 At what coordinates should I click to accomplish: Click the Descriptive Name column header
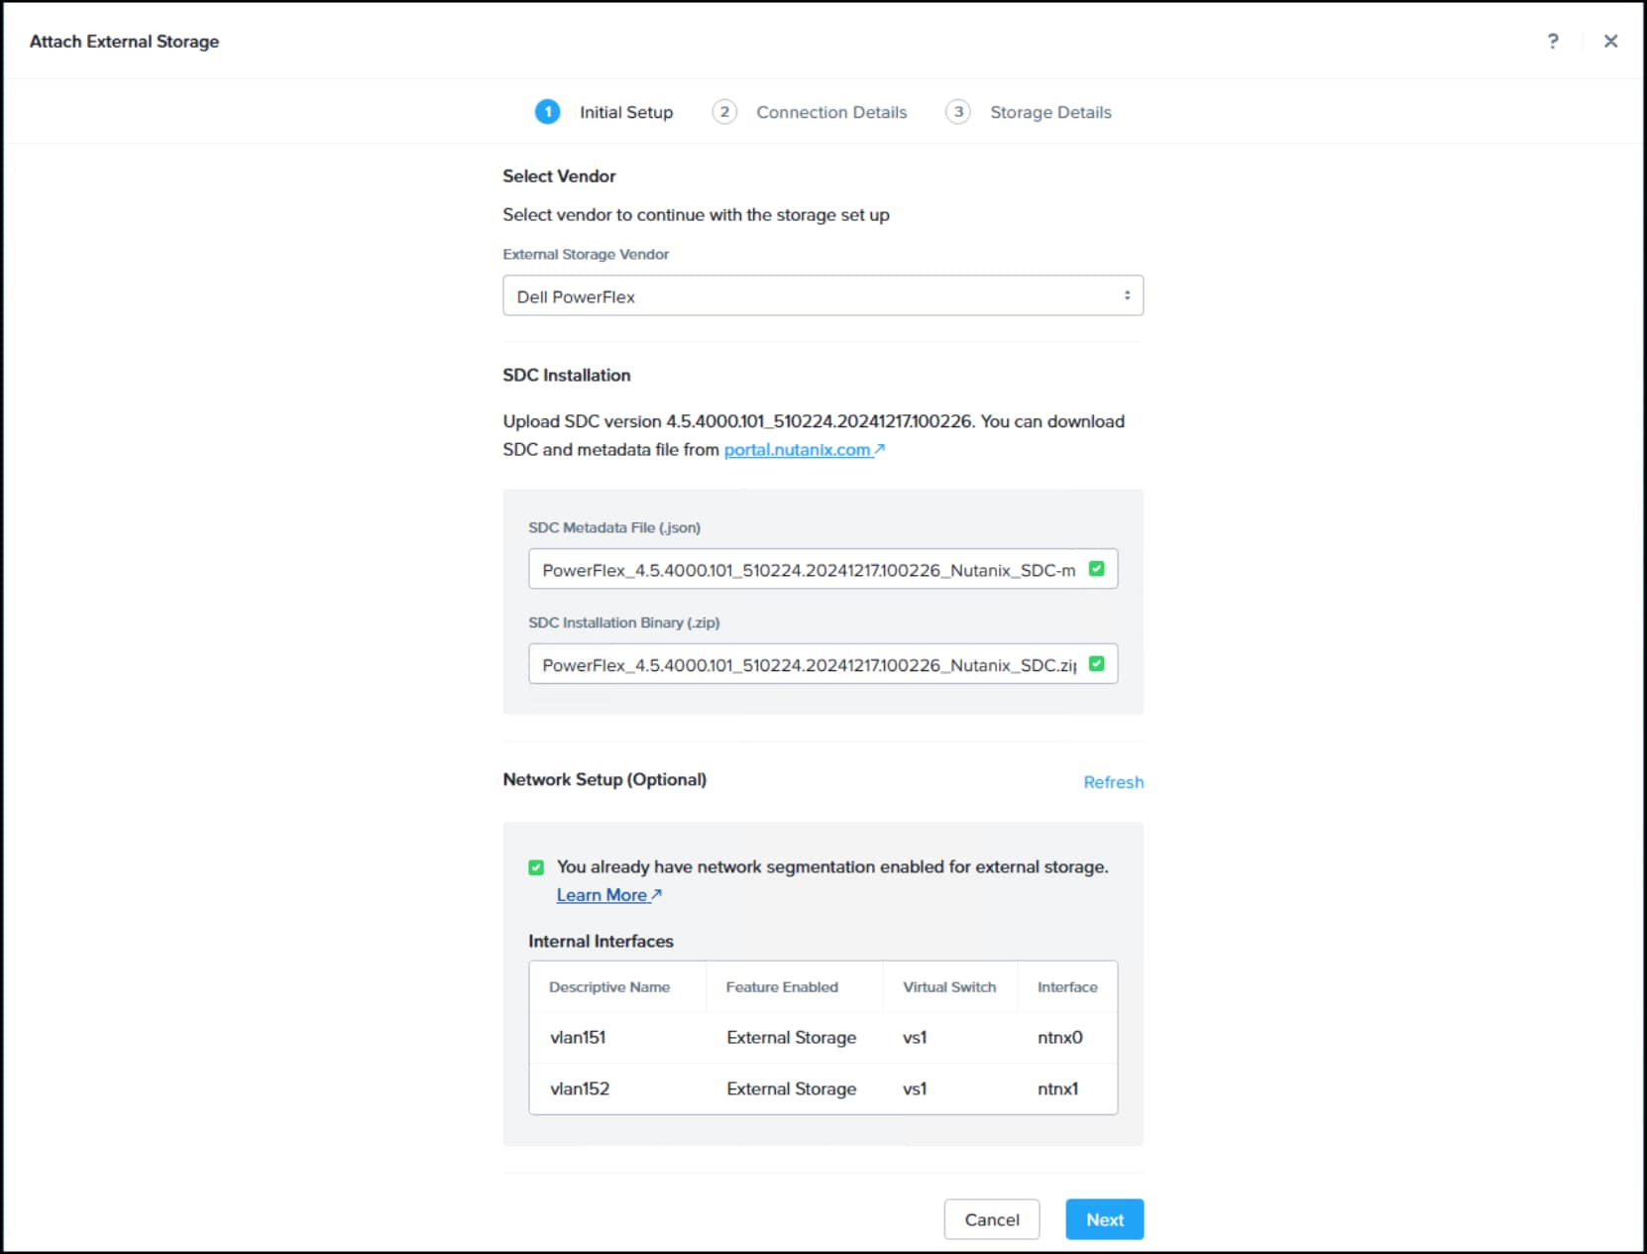tap(609, 987)
